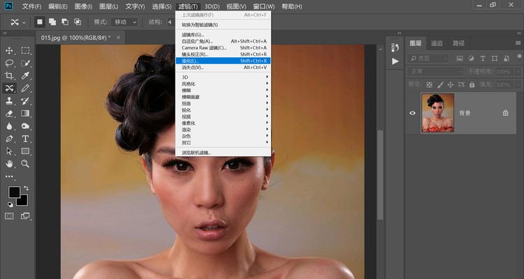
Task: Toggle Quick Mask mode
Action: point(9,216)
